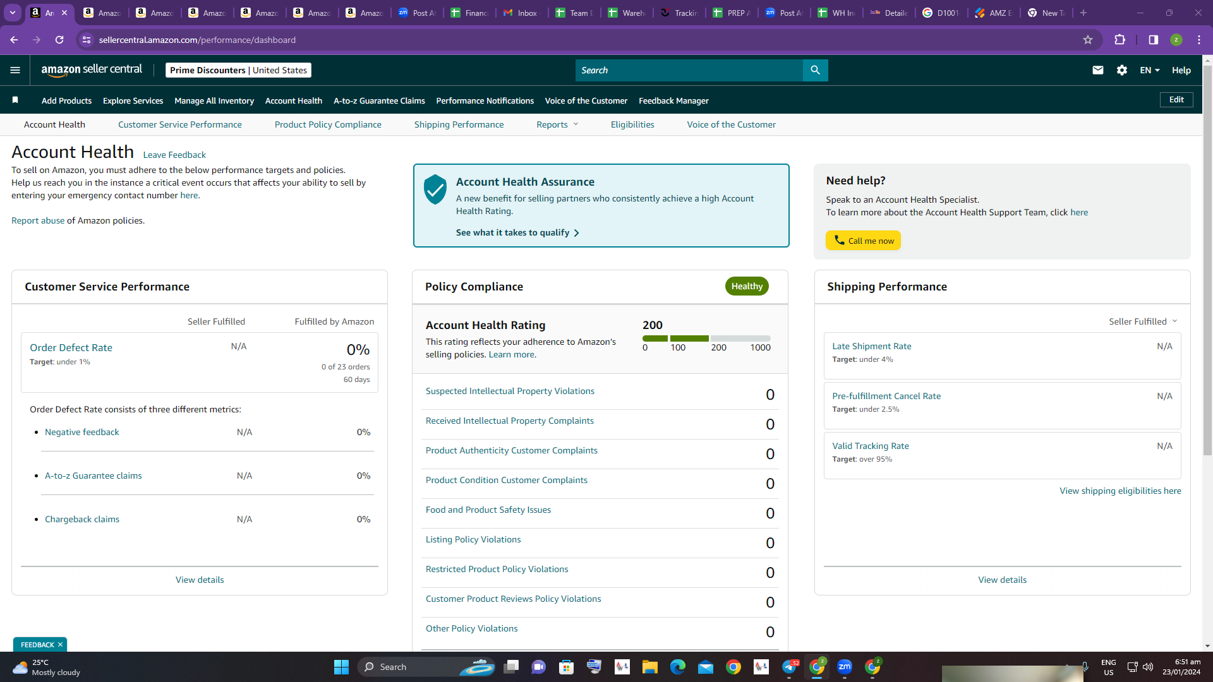Viewport: 1213px width, 682px height.
Task: Click the Call me now button
Action: (x=863, y=241)
